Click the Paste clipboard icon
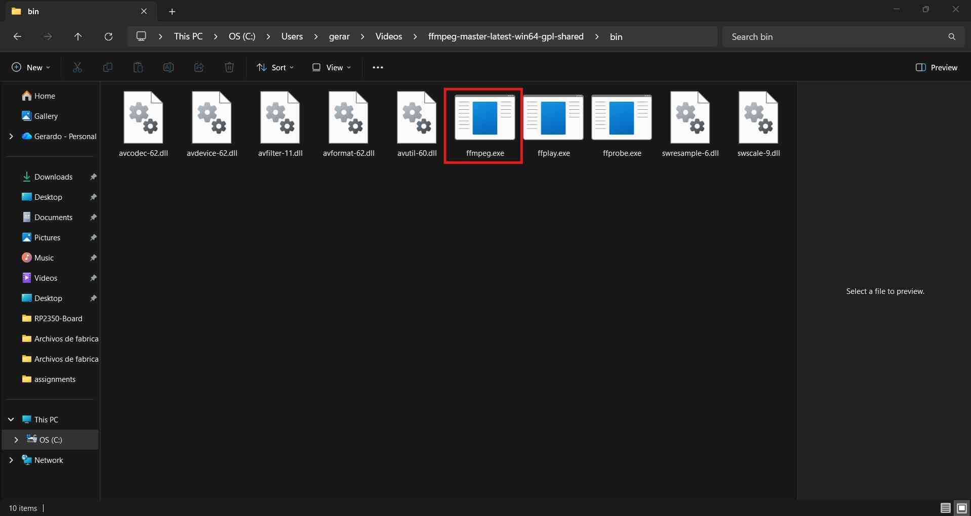Image resolution: width=971 pixels, height=516 pixels. pos(138,67)
